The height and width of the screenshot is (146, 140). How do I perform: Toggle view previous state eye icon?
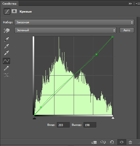[103, 142]
